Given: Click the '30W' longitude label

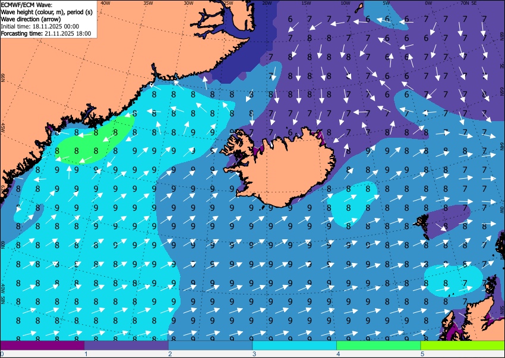Looking at the screenshot, I should tap(188, 3).
